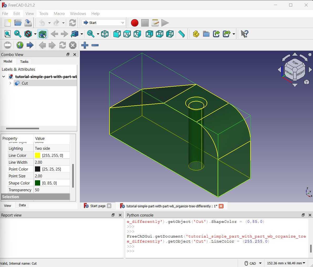
Task: Open draw style red circle icon
Action: click(28, 34)
